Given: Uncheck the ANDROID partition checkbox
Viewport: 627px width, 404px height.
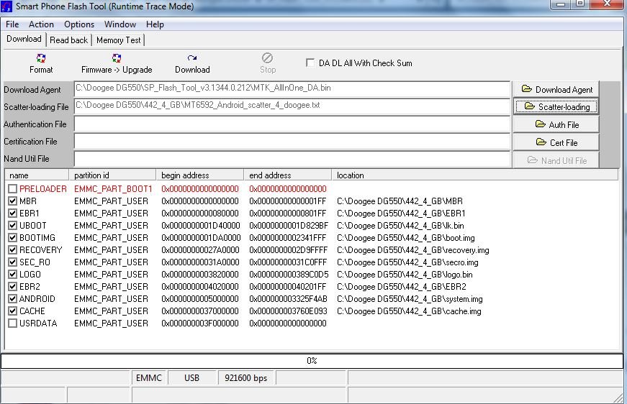Looking at the screenshot, I should (12, 298).
